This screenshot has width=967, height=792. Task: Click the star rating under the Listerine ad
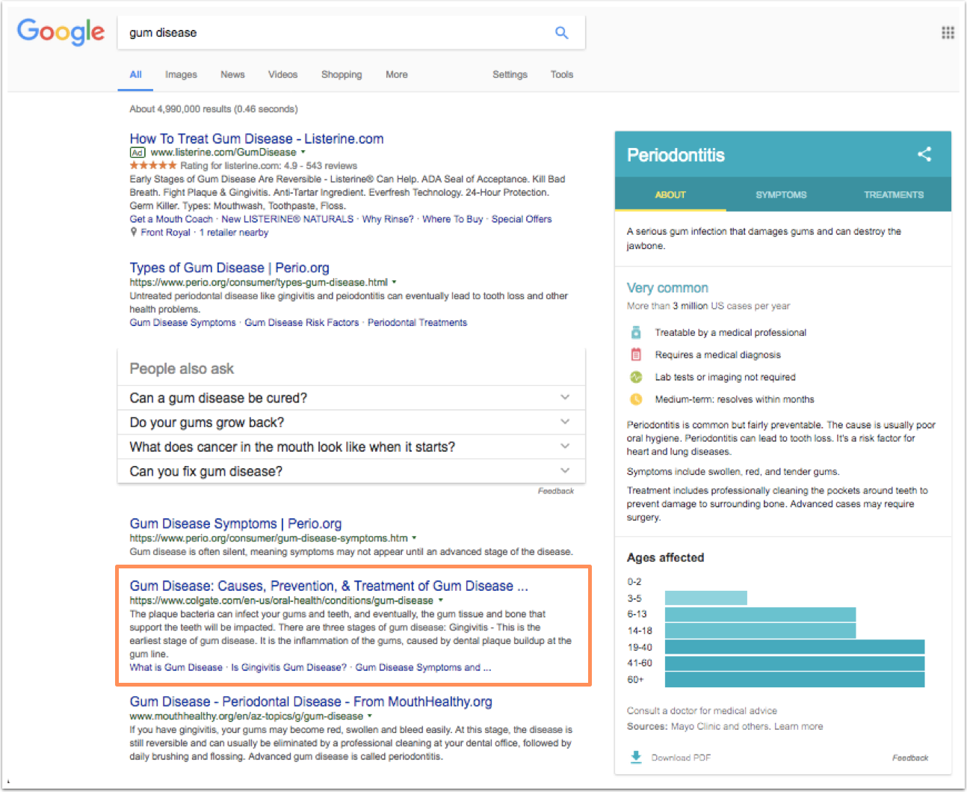click(x=153, y=165)
